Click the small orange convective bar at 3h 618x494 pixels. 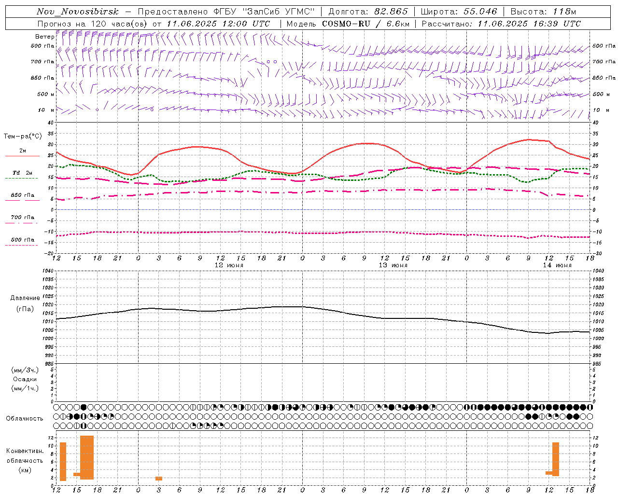click(159, 479)
